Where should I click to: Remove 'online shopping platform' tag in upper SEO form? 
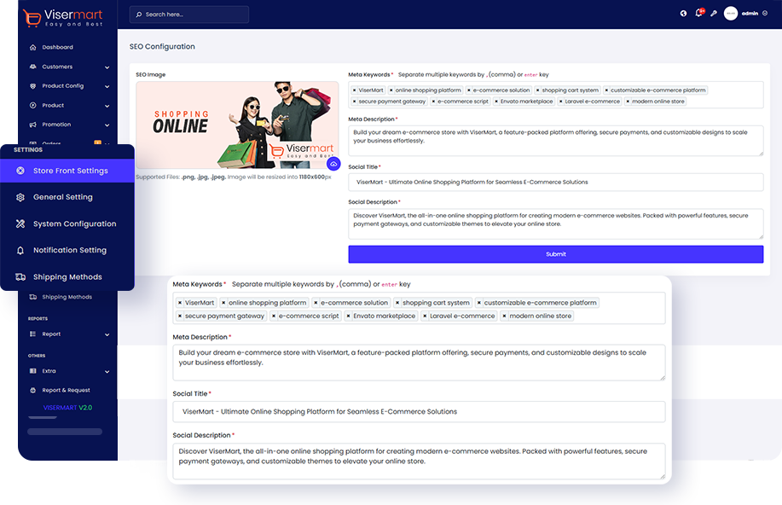pyautogui.click(x=391, y=90)
